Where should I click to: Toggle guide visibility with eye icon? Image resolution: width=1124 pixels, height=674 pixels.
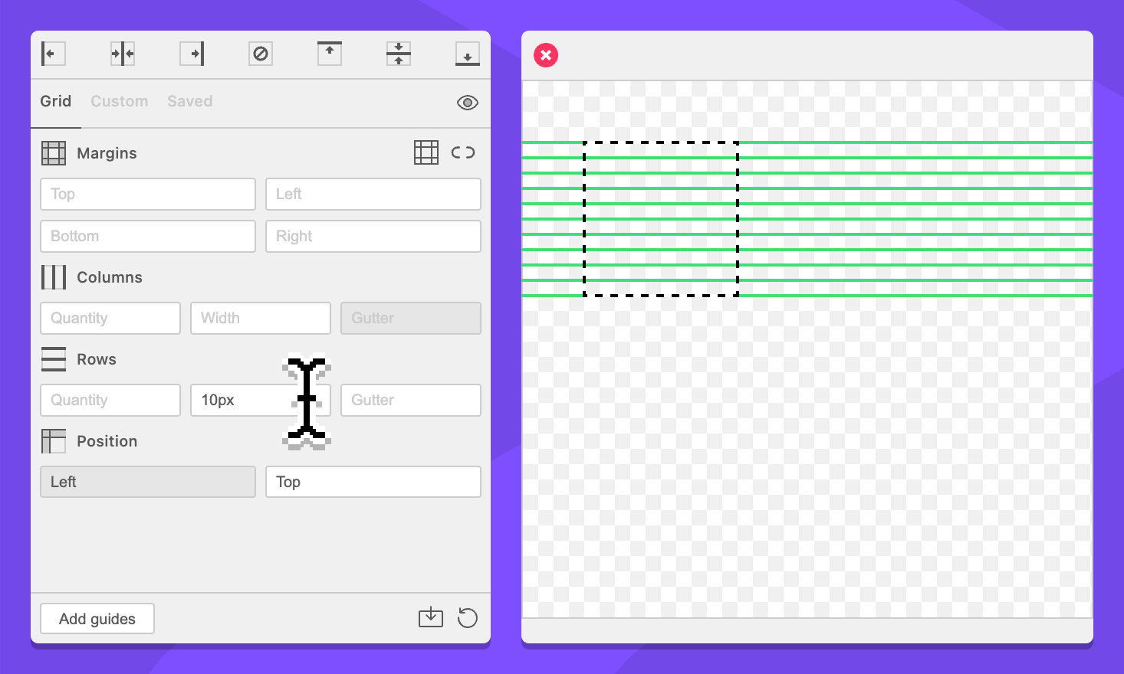click(467, 103)
